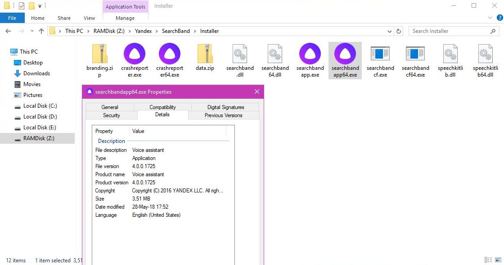Open RAMDisk (Z:) in sidebar
Viewport: 504px width, 265px height.
(37, 138)
